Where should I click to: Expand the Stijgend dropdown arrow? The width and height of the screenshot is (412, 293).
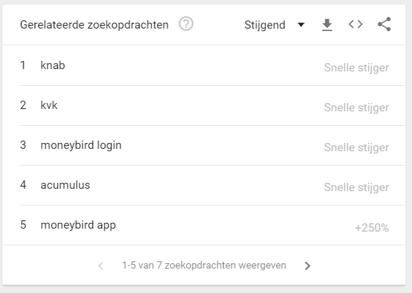(301, 24)
